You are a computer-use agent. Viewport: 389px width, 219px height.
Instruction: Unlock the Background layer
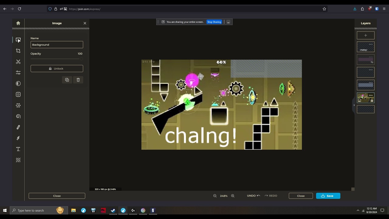click(x=57, y=68)
